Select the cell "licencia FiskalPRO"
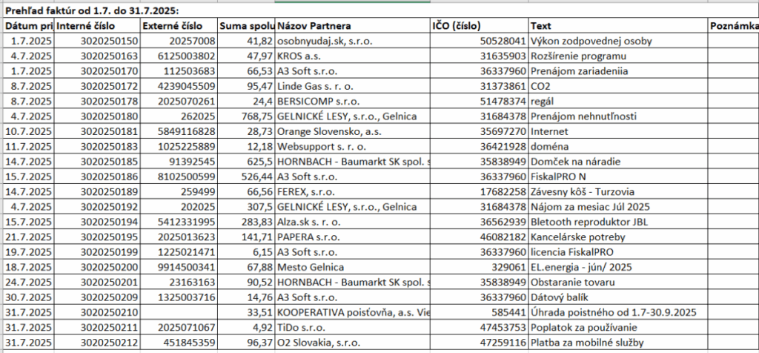759x353 pixels. (618, 252)
